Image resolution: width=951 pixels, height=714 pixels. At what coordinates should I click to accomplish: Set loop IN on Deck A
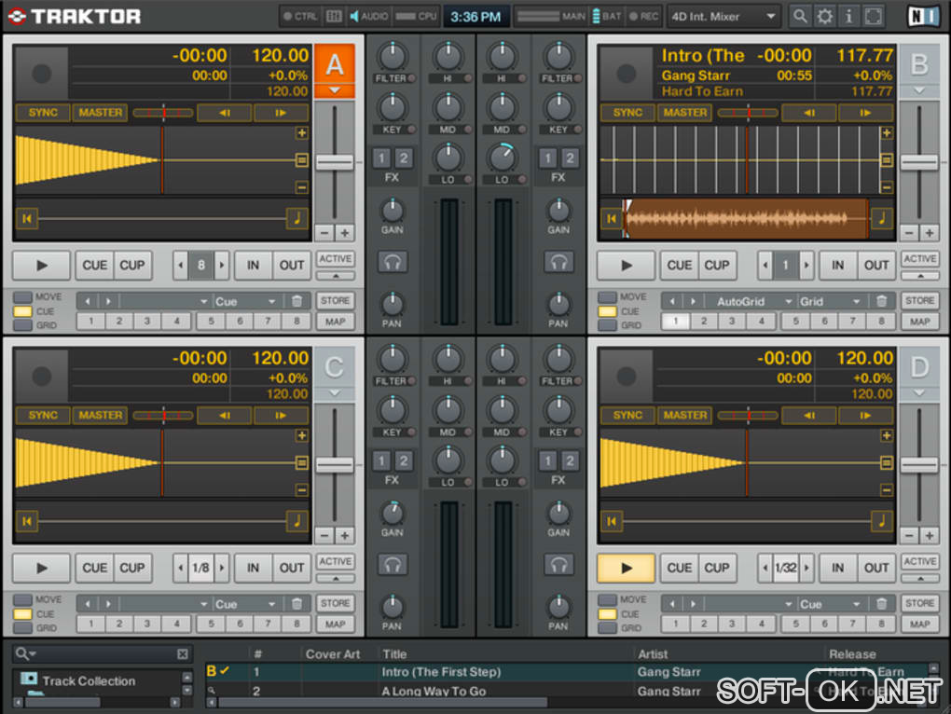pyautogui.click(x=253, y=266)
